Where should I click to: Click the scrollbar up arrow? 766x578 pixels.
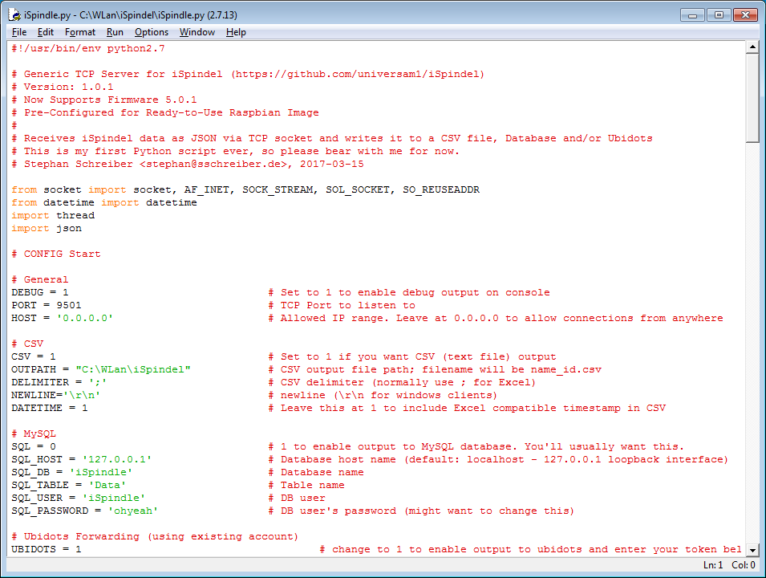(x=752, y=47)
